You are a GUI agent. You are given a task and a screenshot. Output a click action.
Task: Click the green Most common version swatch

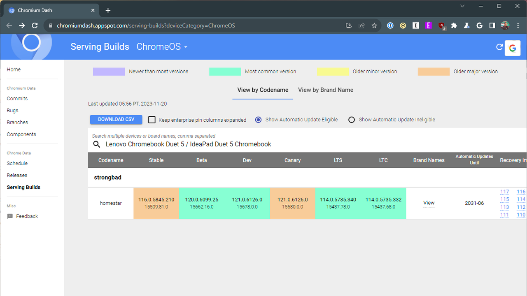click(225, 72)
